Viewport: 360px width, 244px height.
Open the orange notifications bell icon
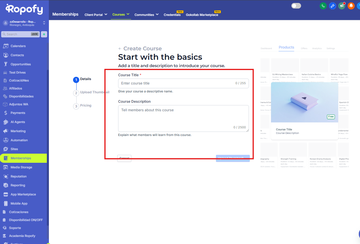click(x=351, y=6)
